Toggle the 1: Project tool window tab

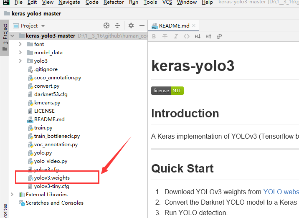5,38
